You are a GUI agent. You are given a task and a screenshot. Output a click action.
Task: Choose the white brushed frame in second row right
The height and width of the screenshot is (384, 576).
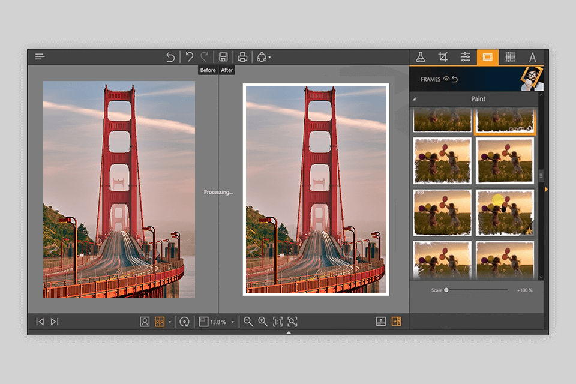(x=505, y=161)
